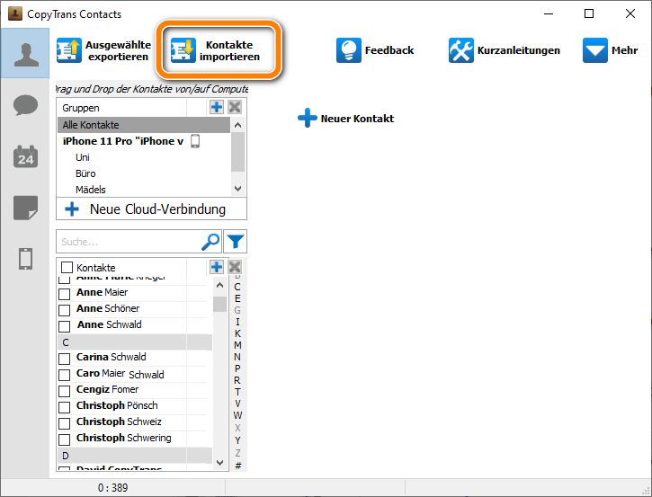Delete contact with X icon in Kontakte header
This screenshot has height=497, width=652.
pos(235,267)
